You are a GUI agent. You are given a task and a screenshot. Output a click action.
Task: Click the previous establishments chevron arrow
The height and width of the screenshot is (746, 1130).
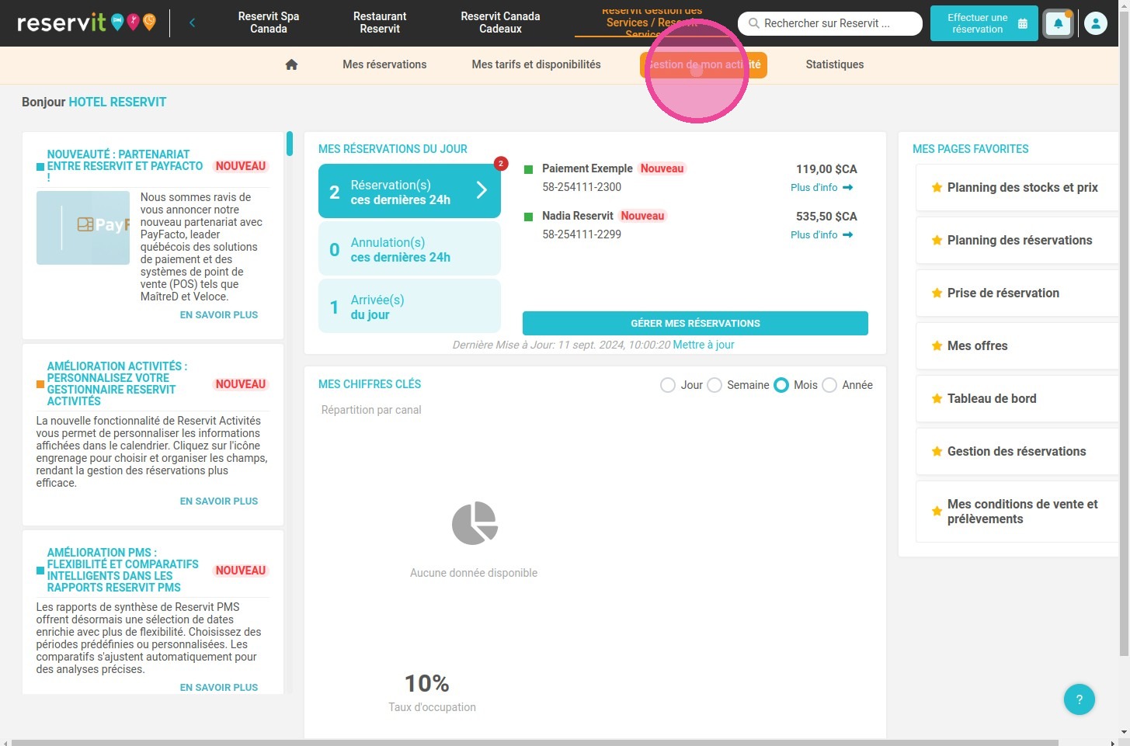click(192, 23)
